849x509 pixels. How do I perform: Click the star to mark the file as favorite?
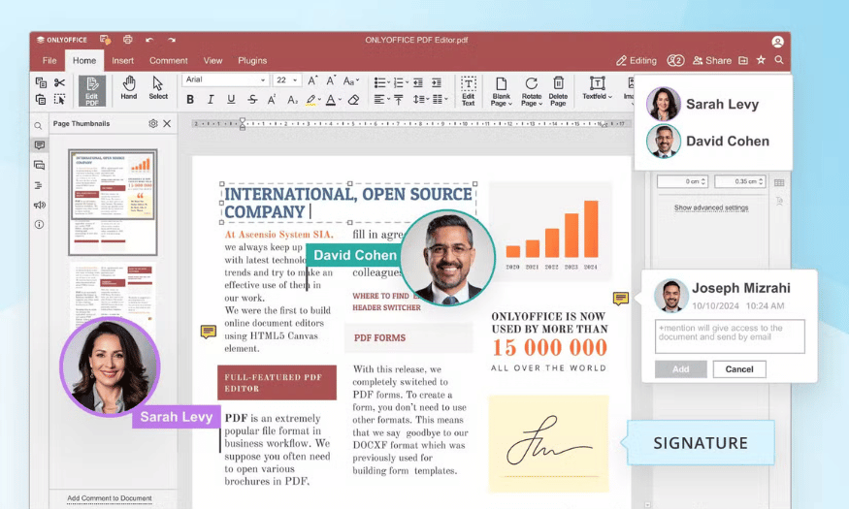pos(761,60)
